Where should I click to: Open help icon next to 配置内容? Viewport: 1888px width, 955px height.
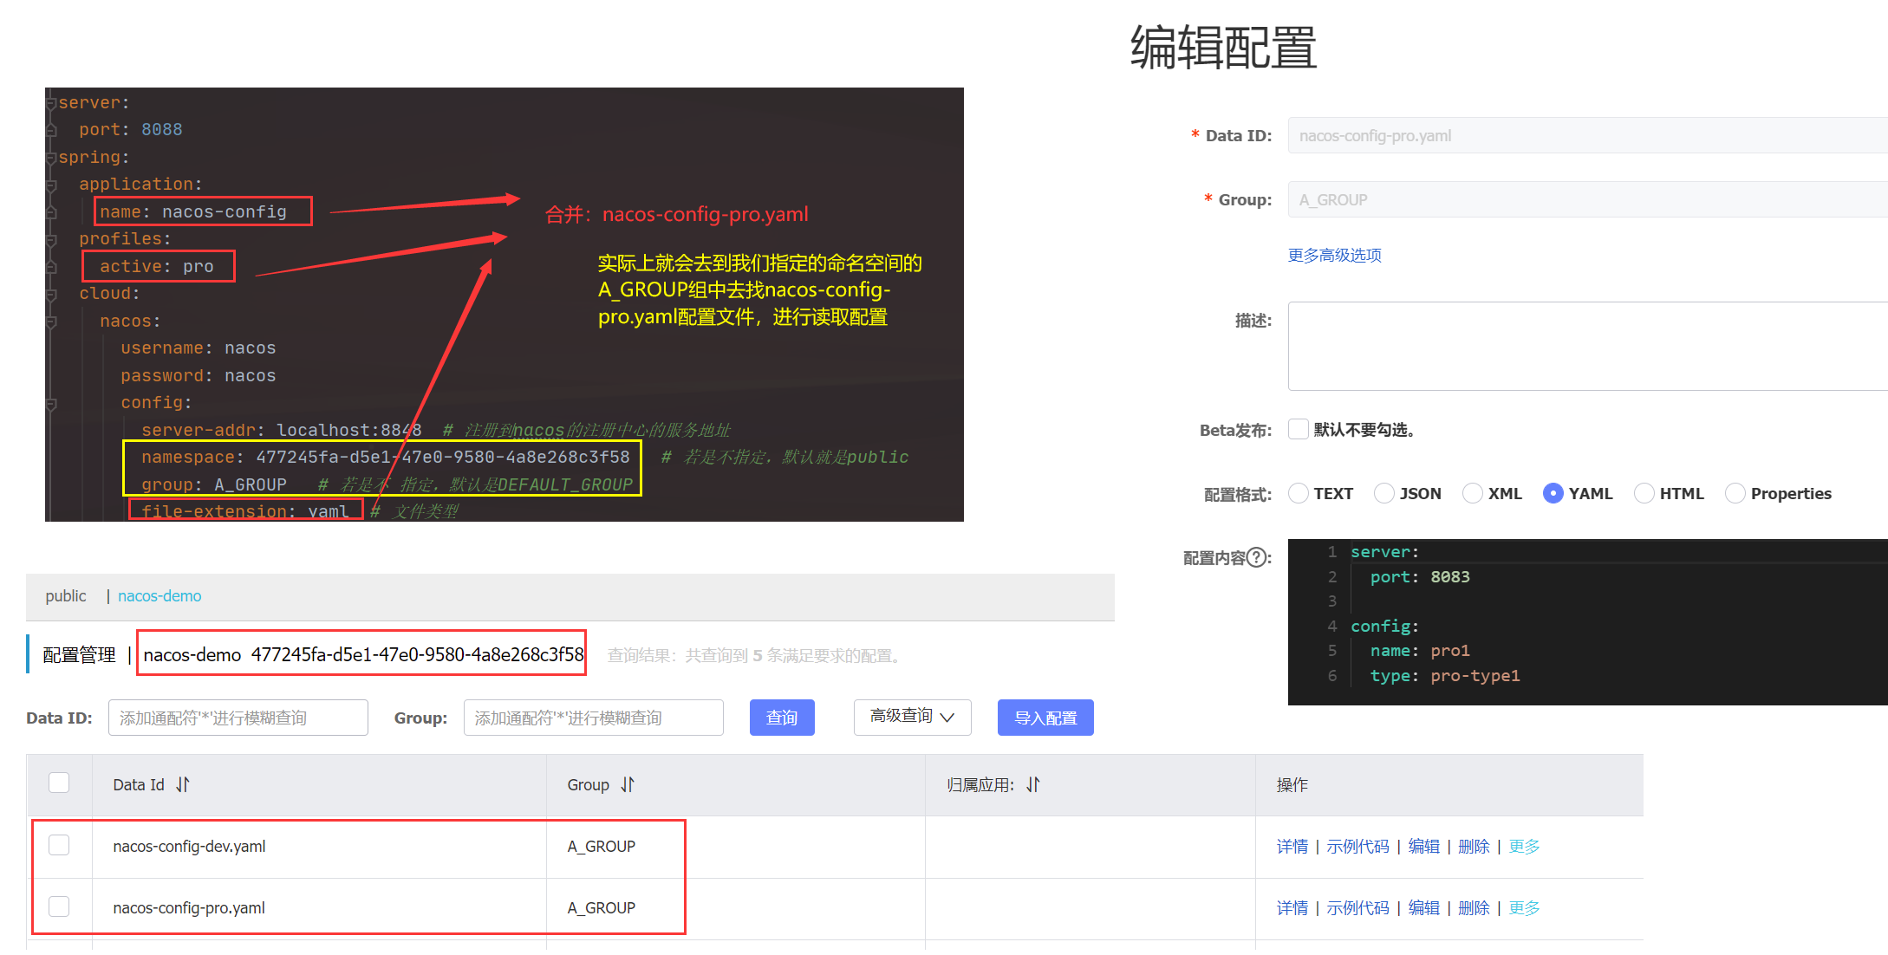click(1256, 557)
